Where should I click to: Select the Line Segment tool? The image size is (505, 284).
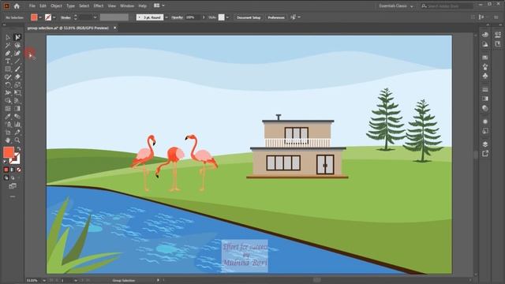coord(17,62)
